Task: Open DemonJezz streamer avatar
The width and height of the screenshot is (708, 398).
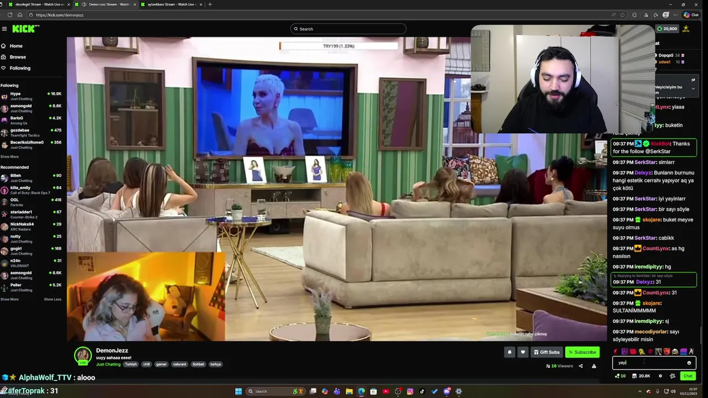Action: (x=83, y=355)
